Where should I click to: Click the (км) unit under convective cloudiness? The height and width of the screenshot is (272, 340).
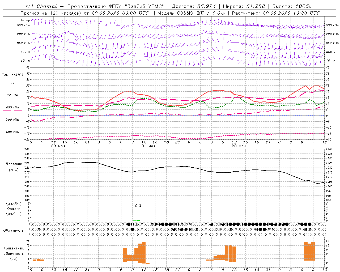tap(14, 259)
